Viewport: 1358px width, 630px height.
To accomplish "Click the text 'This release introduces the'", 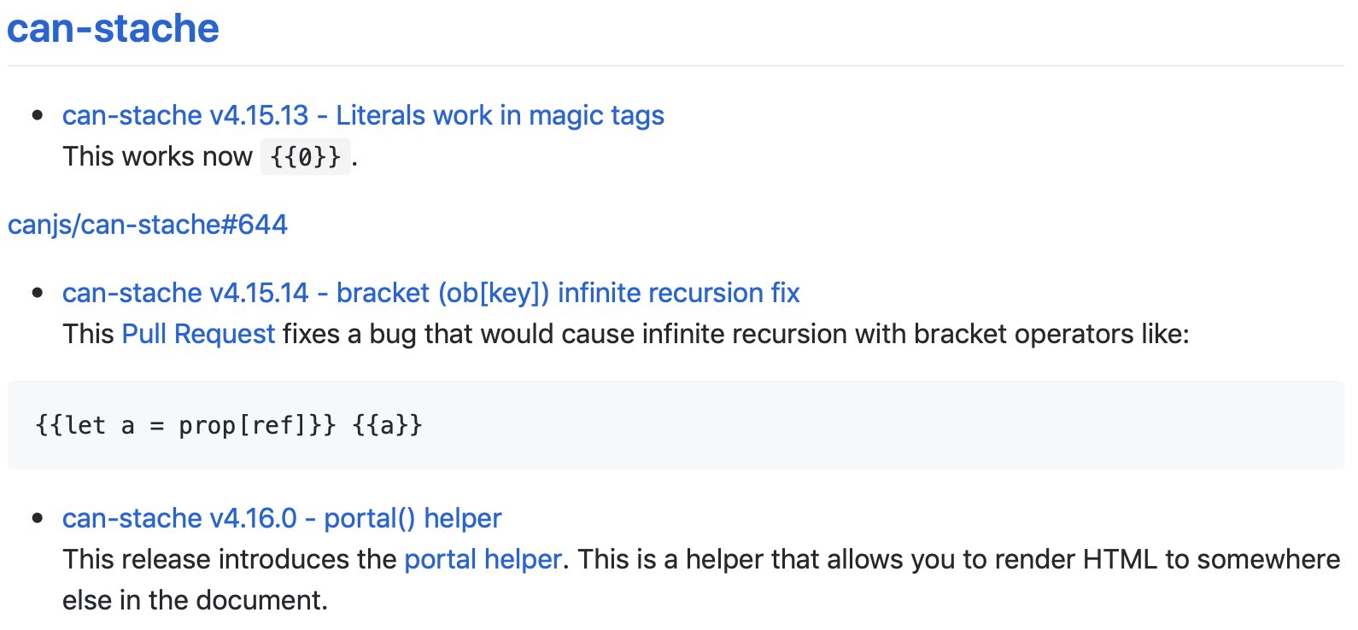I will 230,559.
